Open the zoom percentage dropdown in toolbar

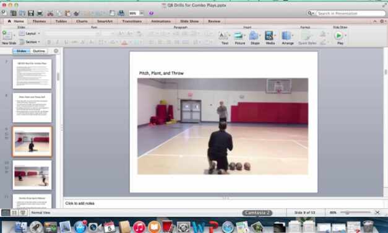click(142, 13)
